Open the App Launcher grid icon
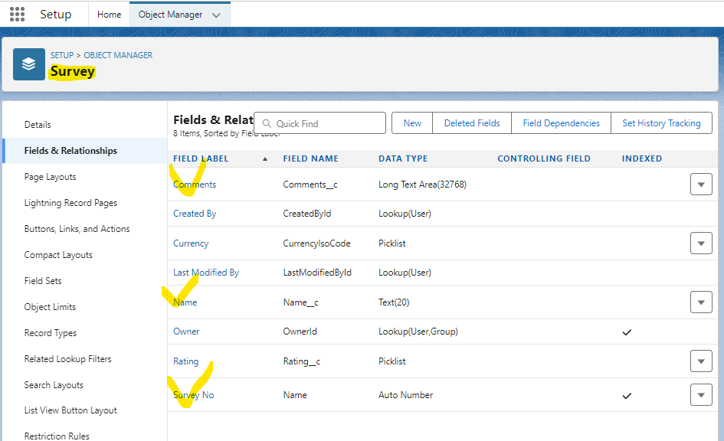724x441 pixels. tap(17, 15)
